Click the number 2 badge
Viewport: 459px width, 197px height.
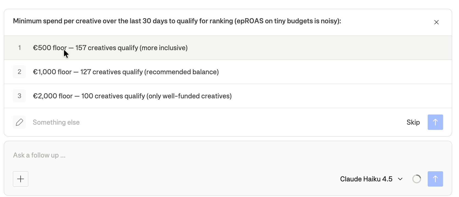20,72
